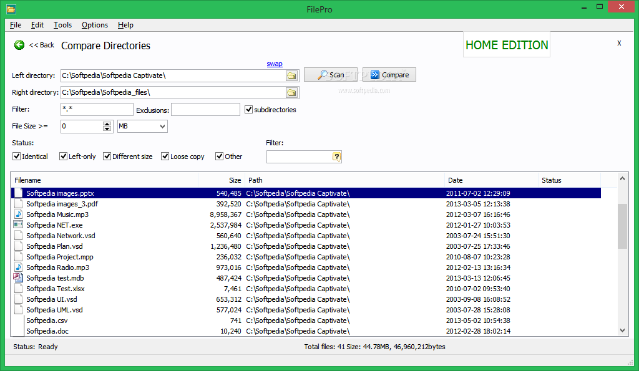This screenshot has width=639, height=371.
Task: Click the Left directory path field
Action: coord(173,75)
